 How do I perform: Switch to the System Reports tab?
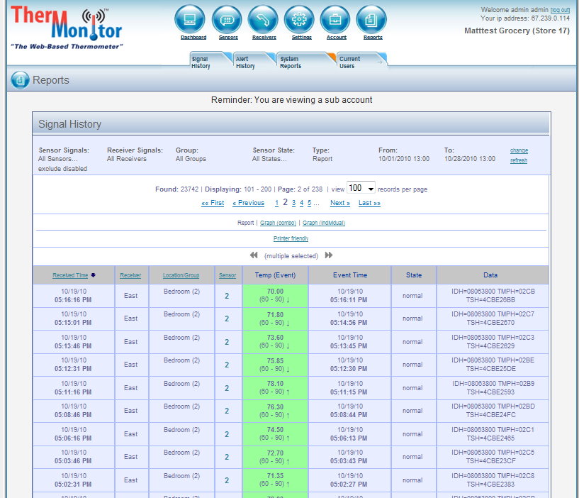click(293, 62)
